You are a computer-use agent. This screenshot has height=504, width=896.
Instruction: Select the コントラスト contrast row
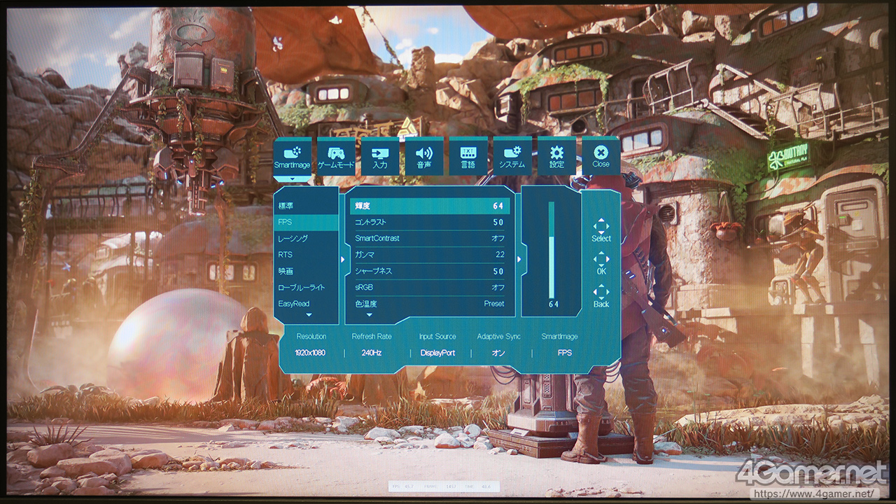tap(430, 222)
